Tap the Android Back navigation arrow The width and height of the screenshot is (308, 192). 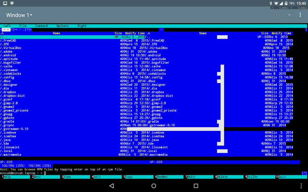[112, 186]
